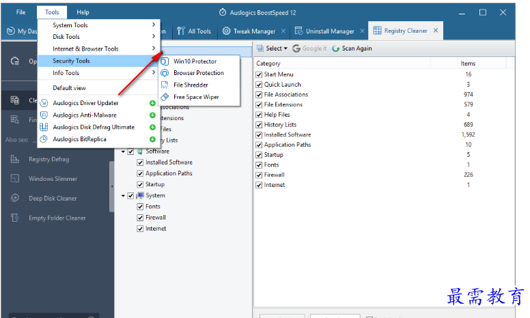Screen dimensions: 530x318
Task: Click the Windows Slimmer sidebar icon
Action: tap(15, 178)
